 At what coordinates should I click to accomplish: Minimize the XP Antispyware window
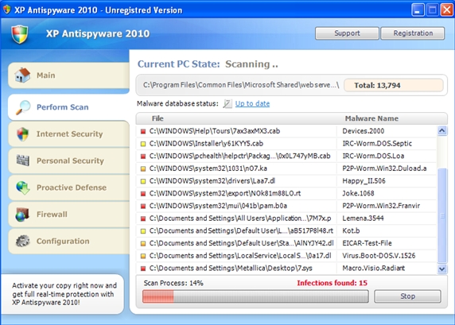418,10
